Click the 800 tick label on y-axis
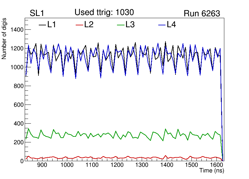Viewport: 249px width, 179px height. pyautogui.click(x=18, y=86)
